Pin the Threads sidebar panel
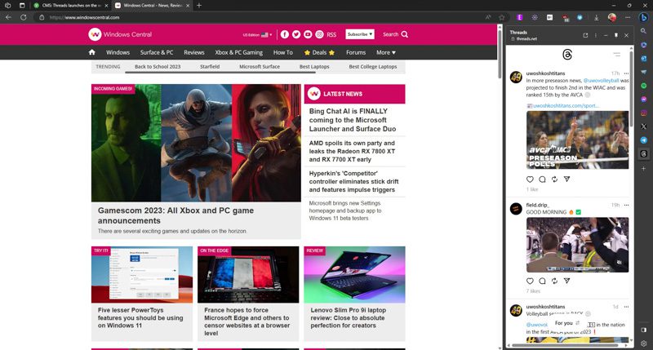This screenshot has height=350, width=653. click(616, 35)
